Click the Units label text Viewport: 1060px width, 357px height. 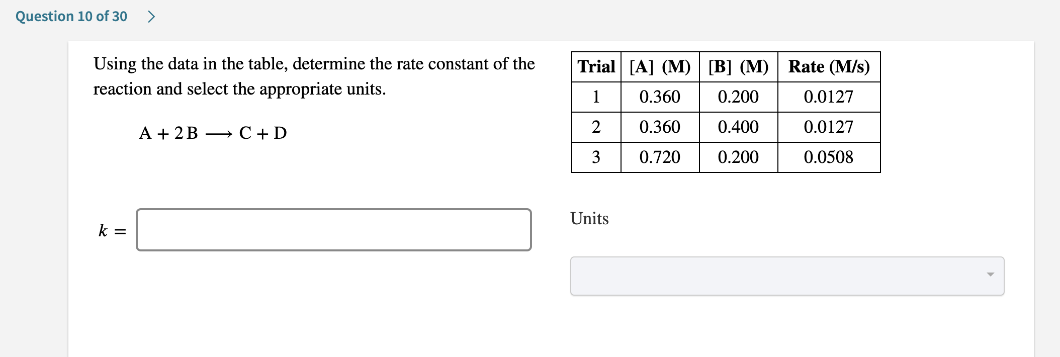(x=589, y=219)
